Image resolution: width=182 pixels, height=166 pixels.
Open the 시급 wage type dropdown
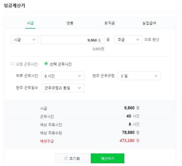point(25,39)
